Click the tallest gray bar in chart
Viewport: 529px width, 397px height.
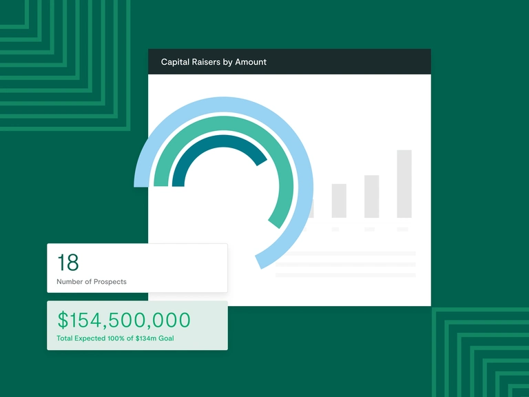click(x=404, y=183)
